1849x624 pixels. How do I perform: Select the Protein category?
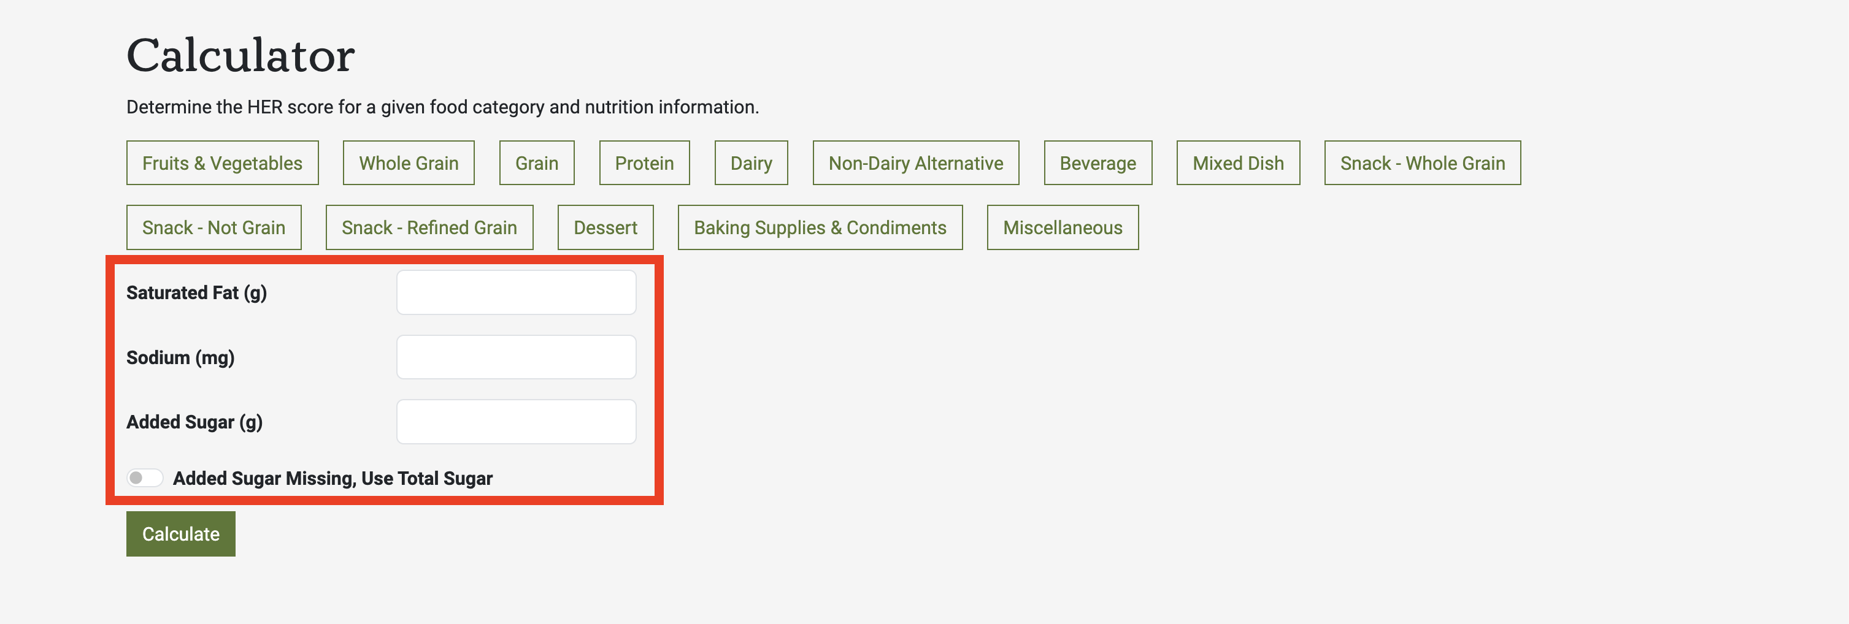644,163
